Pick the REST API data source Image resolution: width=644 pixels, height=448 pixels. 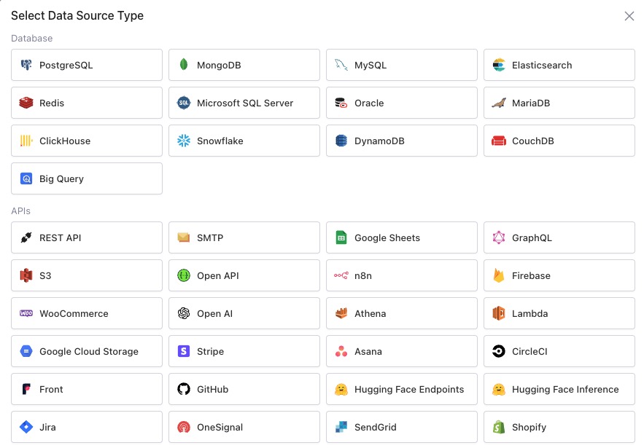pos(86,238)
